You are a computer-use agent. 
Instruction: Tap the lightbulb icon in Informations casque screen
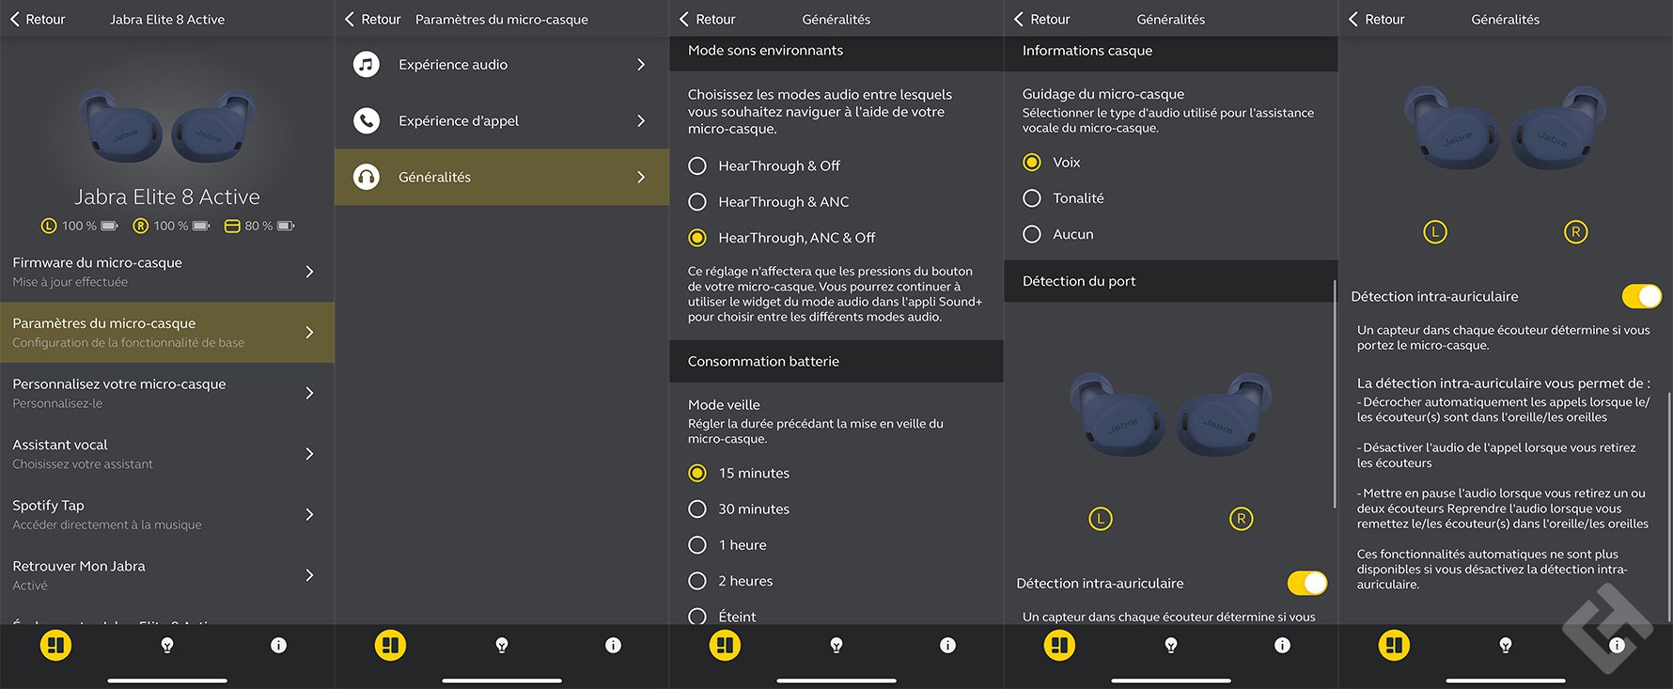[x=1171, y=645]
